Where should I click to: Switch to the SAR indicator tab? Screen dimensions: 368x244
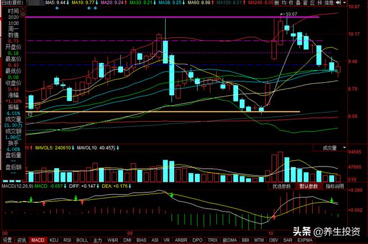(x=287, y=240)
